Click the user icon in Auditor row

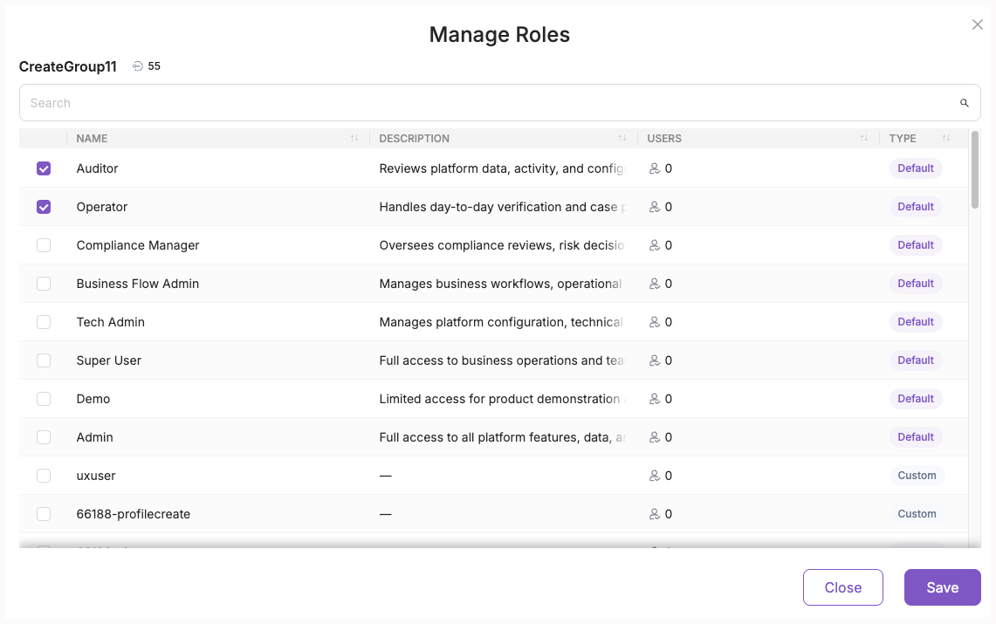(655, 168)
